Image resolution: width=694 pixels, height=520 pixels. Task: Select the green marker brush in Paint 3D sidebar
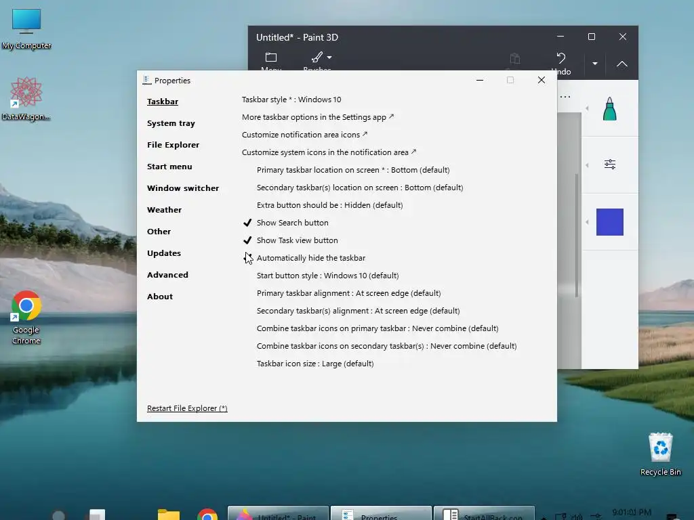click(609, 109)
